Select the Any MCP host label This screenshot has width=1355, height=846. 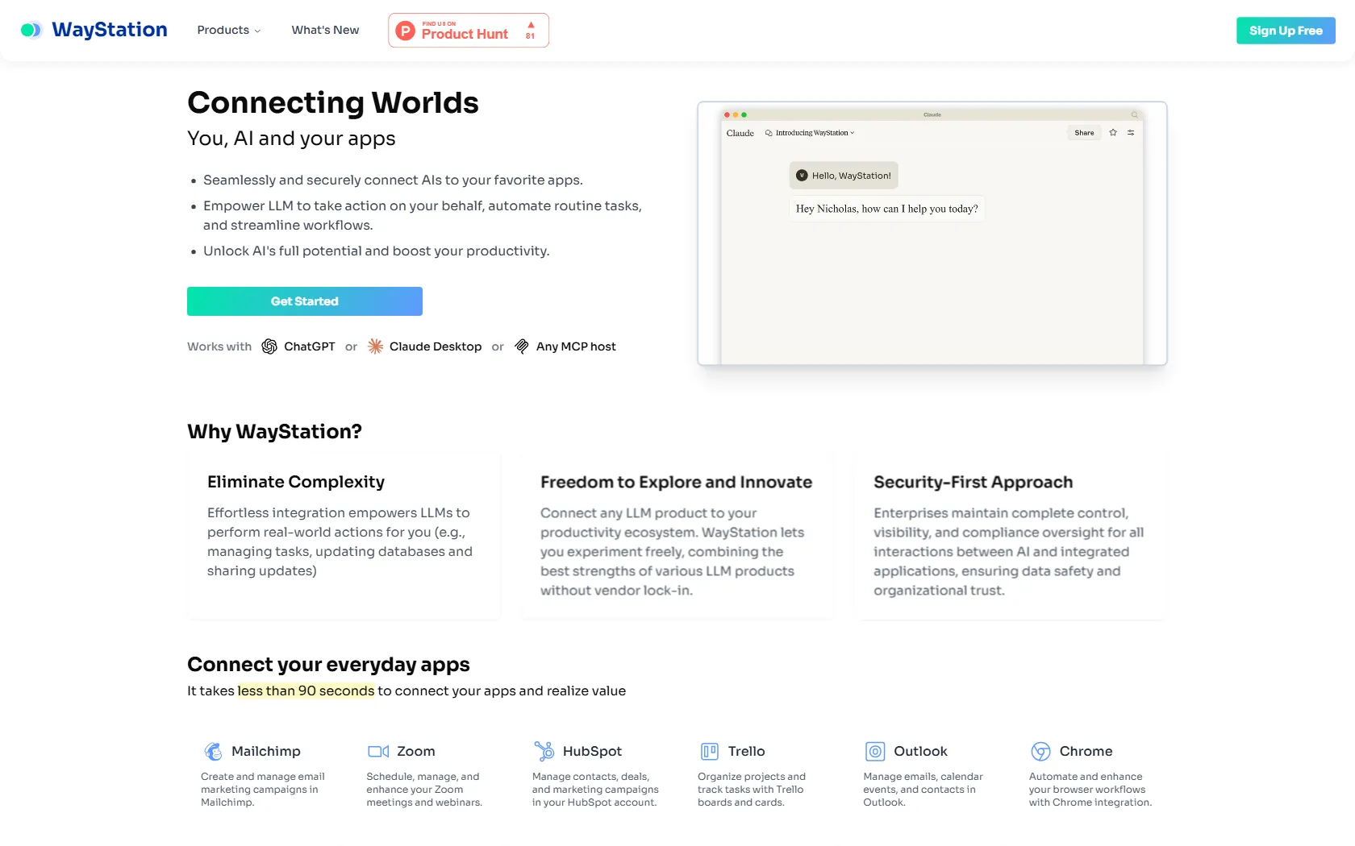point(576,346)
